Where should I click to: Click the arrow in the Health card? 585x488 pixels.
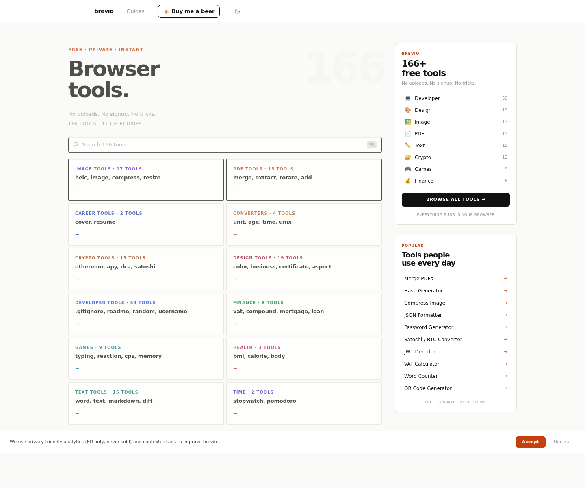pyautogui.click(x=235, y=369)
